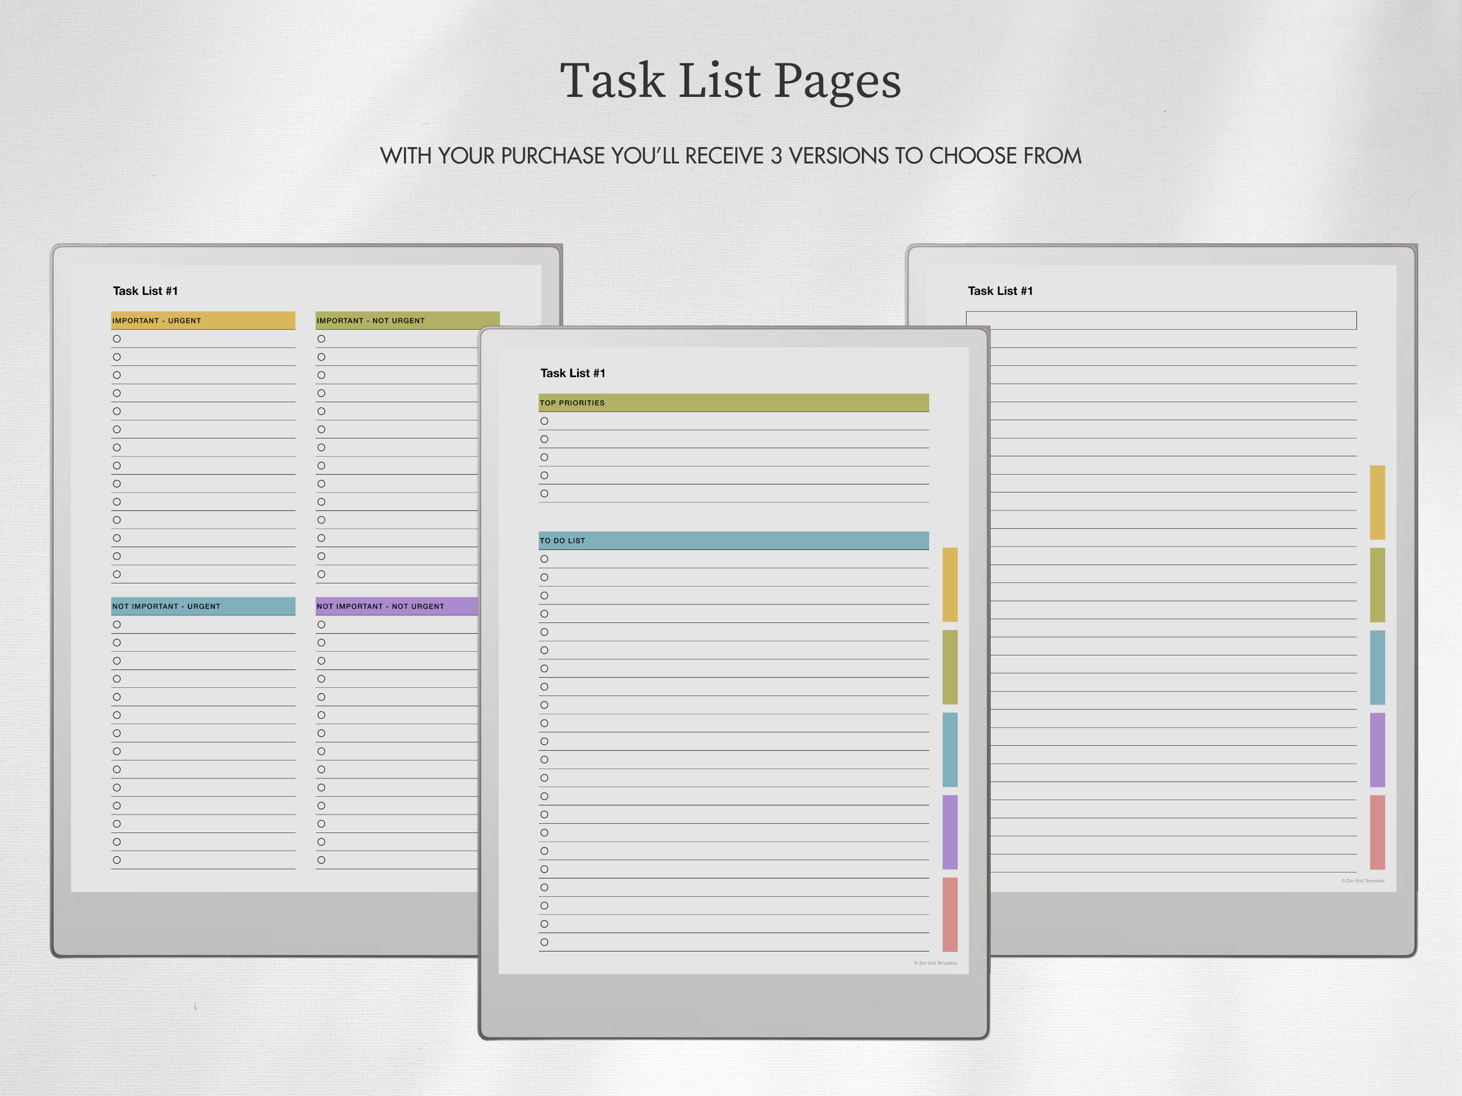This screenshot has height=1096, width=1462.
Task: Click the Task List Pages heading
Action: point(730,81)
